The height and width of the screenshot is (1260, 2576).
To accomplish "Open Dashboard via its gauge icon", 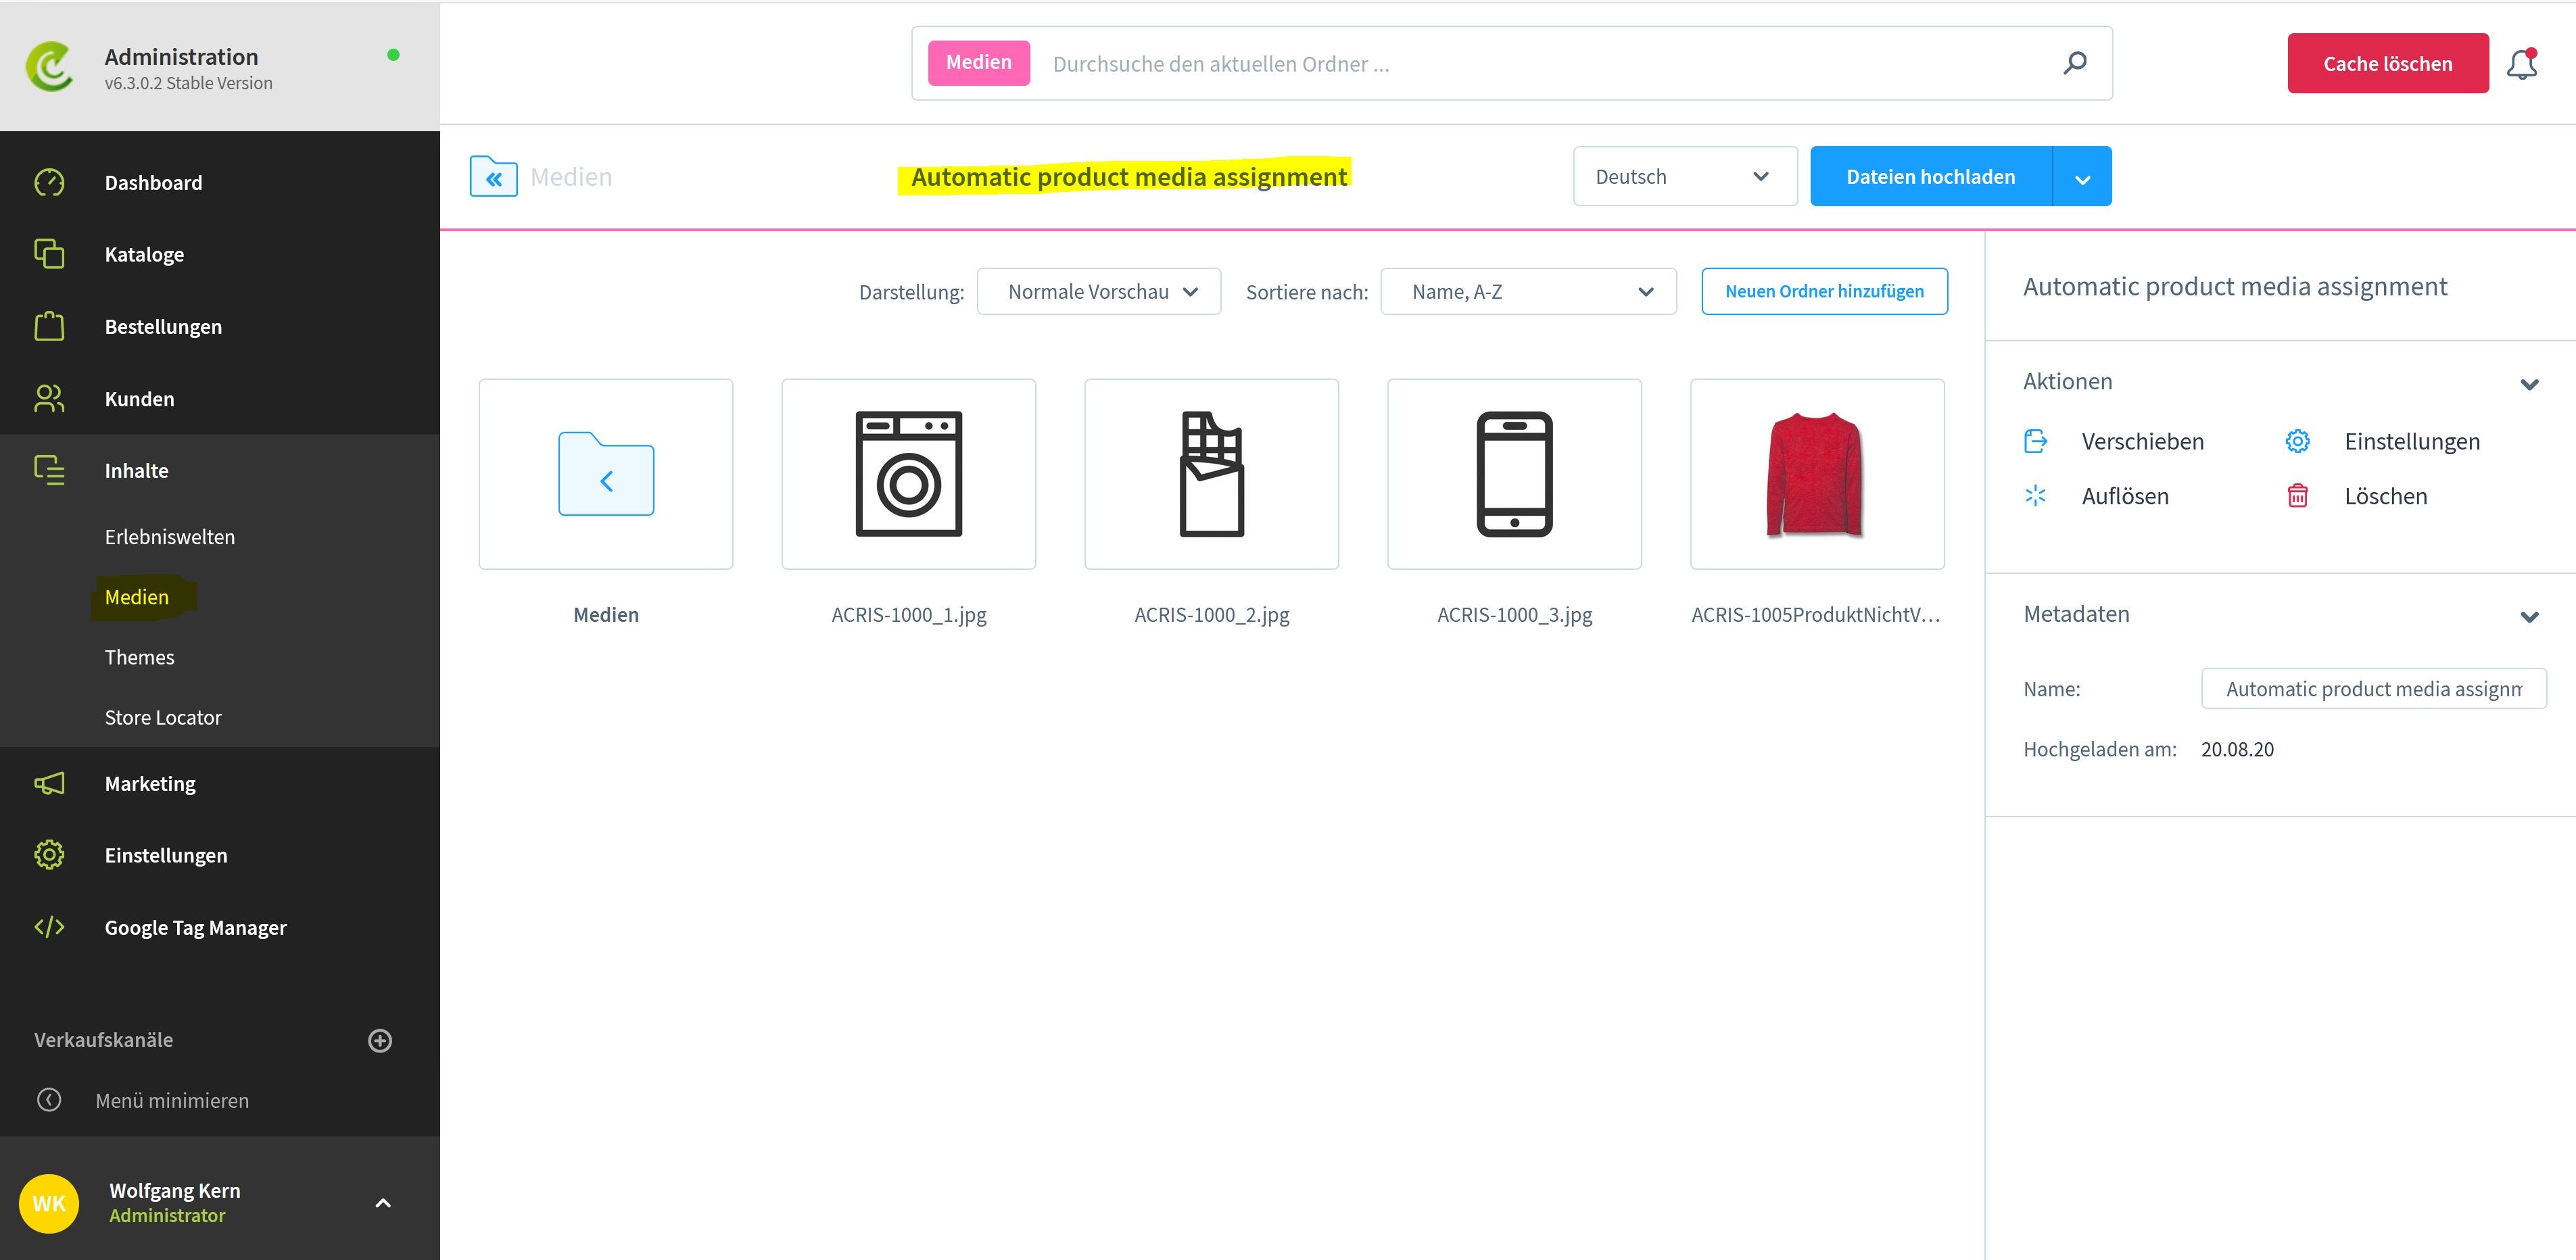I will coord(49,182).
